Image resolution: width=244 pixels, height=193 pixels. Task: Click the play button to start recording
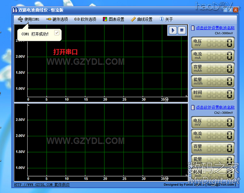coord(173,30)
